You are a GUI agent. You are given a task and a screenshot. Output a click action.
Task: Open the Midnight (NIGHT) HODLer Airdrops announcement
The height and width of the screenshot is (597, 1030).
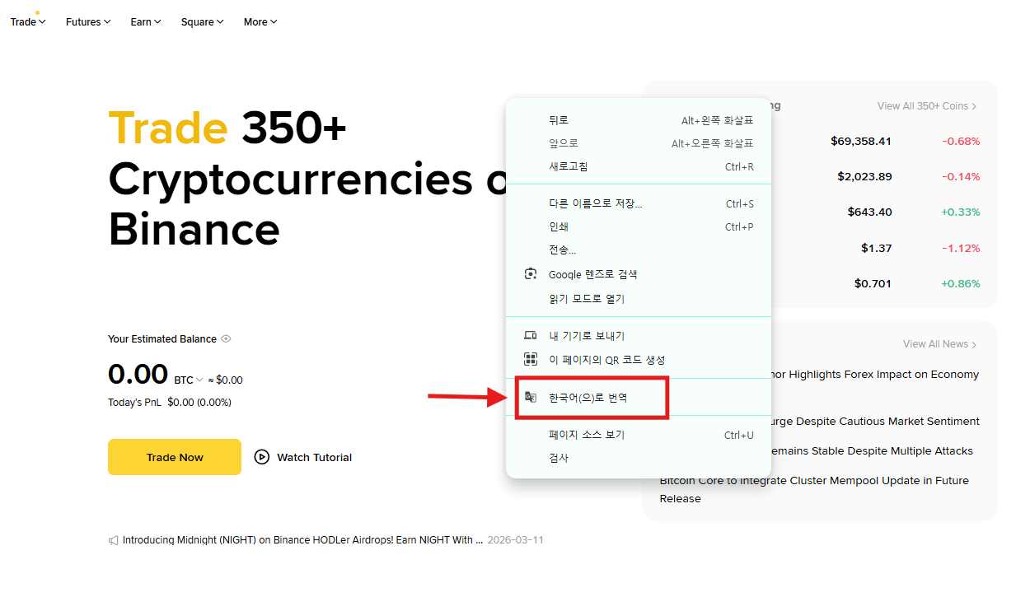(x=302, y=540)
